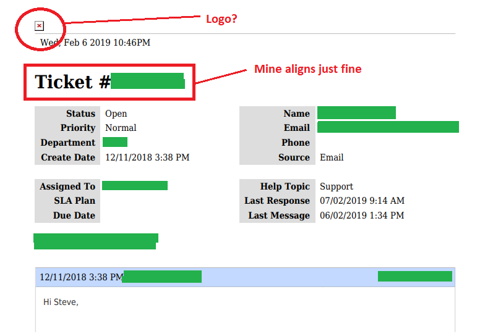Click the 'Open' status value
The height and width of the screenshot is (334, 493).
pos(116,114)
